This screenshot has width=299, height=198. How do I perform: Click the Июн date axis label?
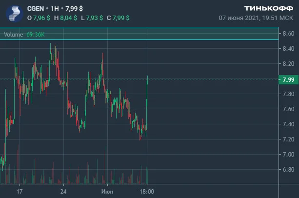click(107, 192)
